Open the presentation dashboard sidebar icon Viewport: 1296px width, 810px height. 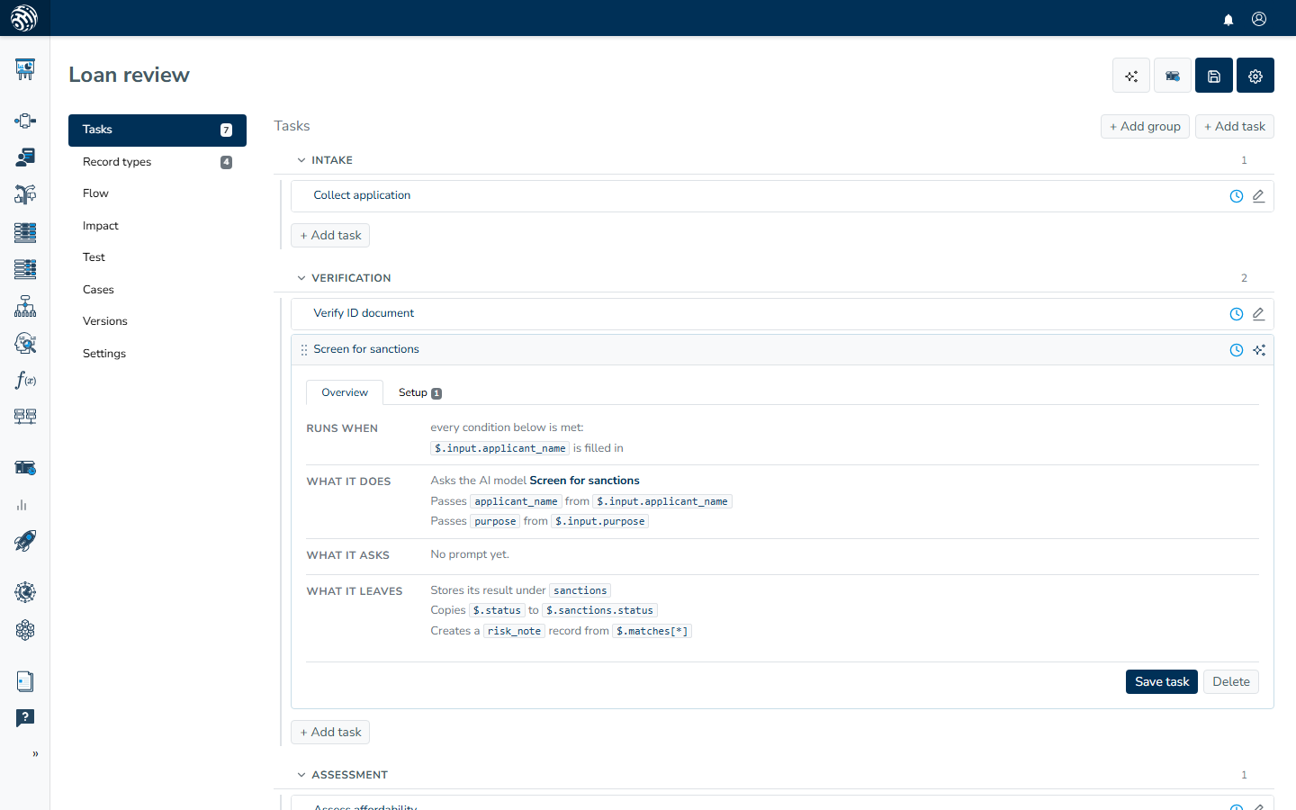[25, 69]
